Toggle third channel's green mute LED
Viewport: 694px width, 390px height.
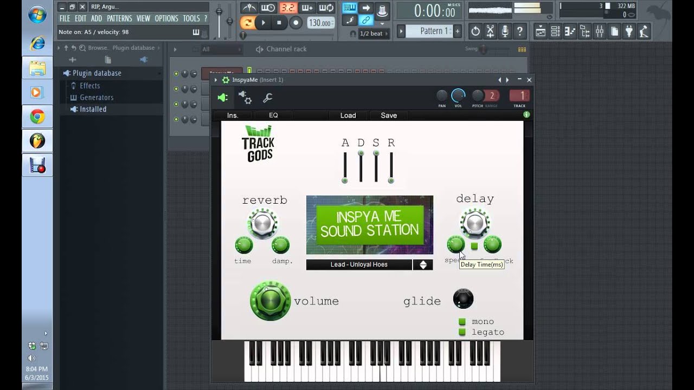[x=176, y=104]
